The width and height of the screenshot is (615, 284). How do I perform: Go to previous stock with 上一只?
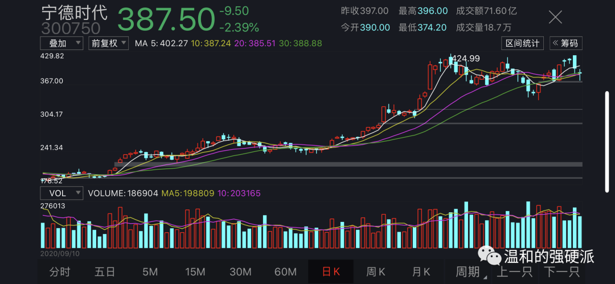click(x=514, y=272)
